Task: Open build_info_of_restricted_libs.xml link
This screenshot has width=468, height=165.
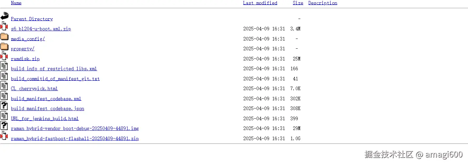Action: point(54,69)
